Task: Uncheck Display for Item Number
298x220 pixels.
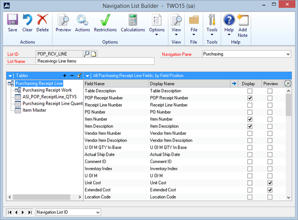Action: [250, 119]
